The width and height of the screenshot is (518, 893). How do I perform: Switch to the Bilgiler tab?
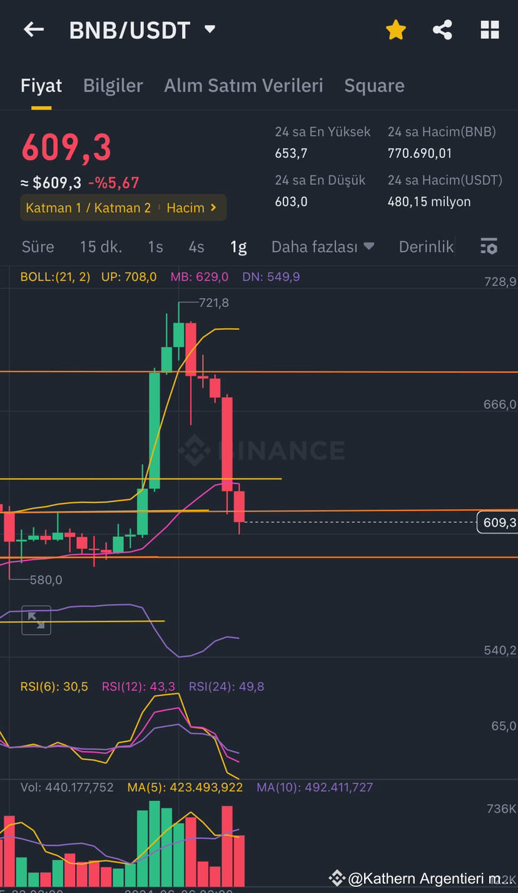pos(113,86)
